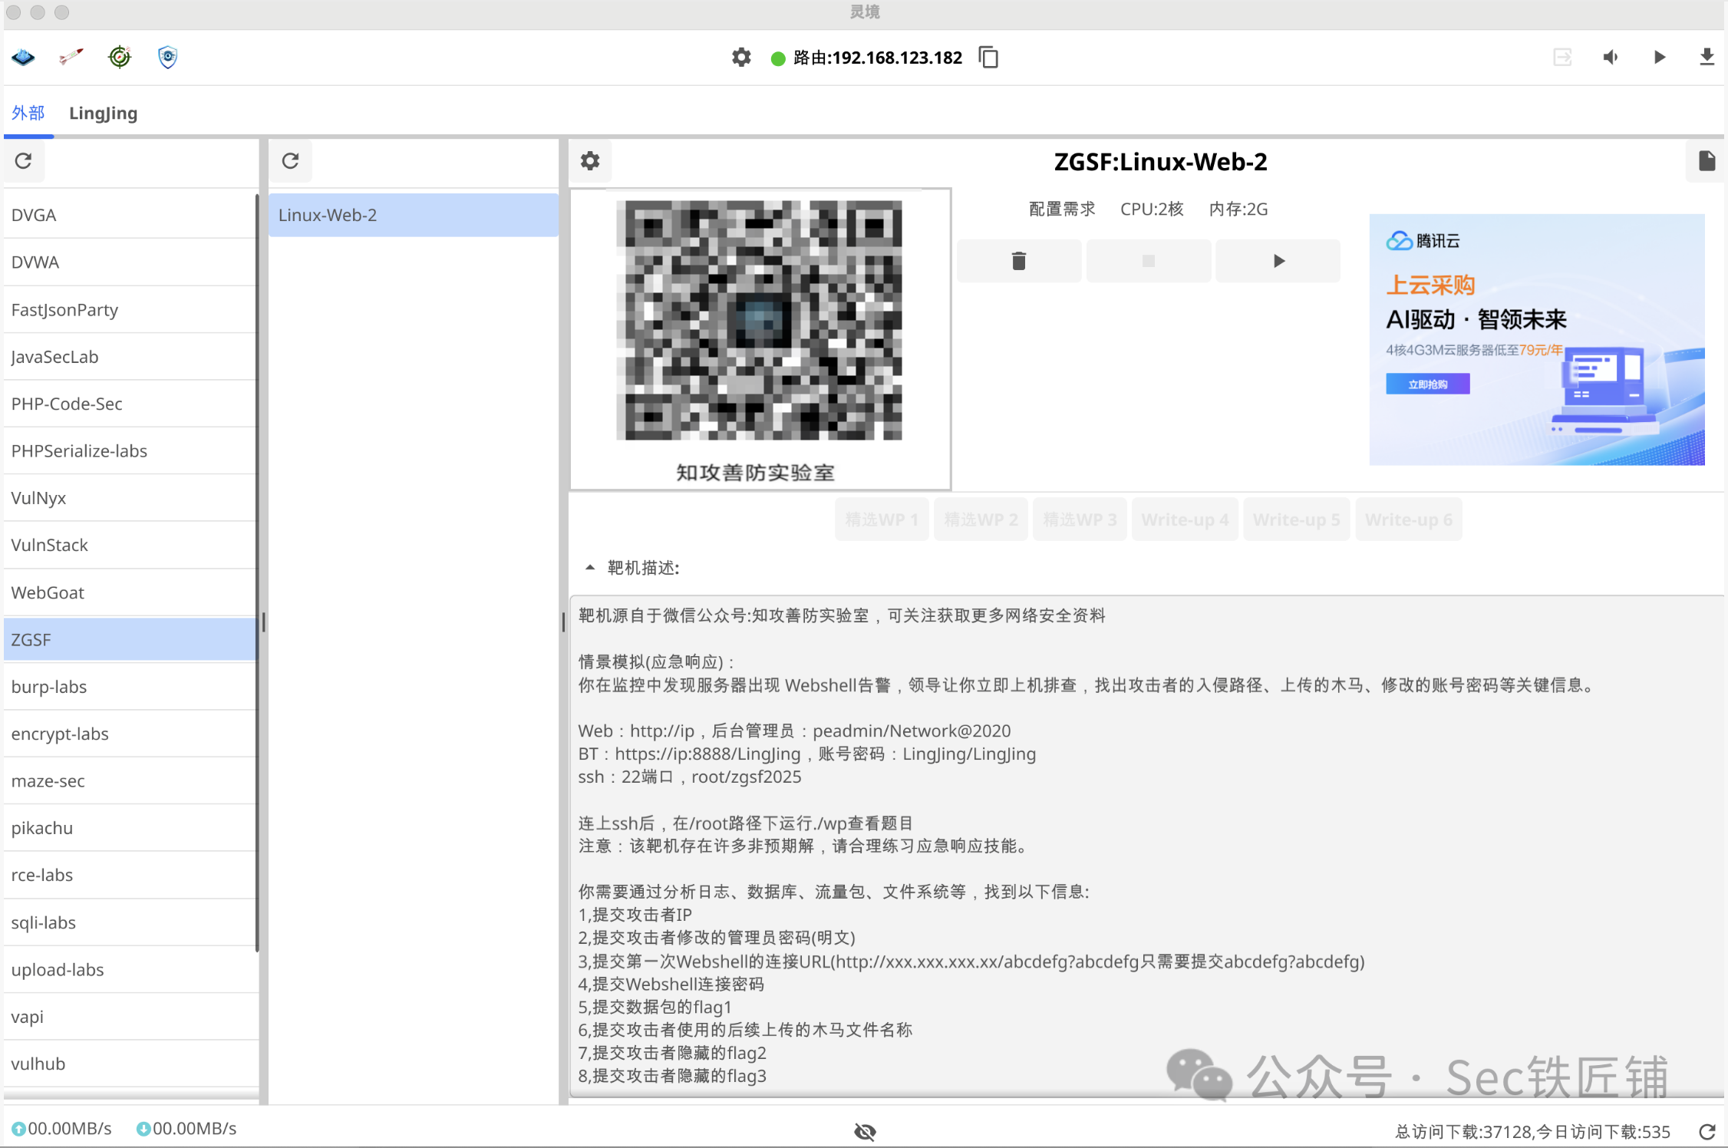
Task: Click the 腾讯云 advertisement banner
Action: click(x=1536, y=339)
